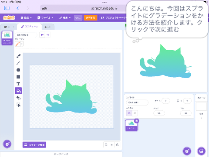Edit the sprite size field
209x157 pixels.
click(159, 113)
